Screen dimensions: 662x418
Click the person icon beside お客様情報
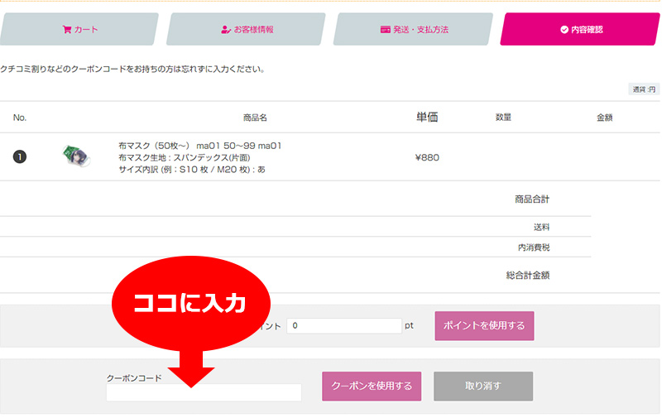225,30
